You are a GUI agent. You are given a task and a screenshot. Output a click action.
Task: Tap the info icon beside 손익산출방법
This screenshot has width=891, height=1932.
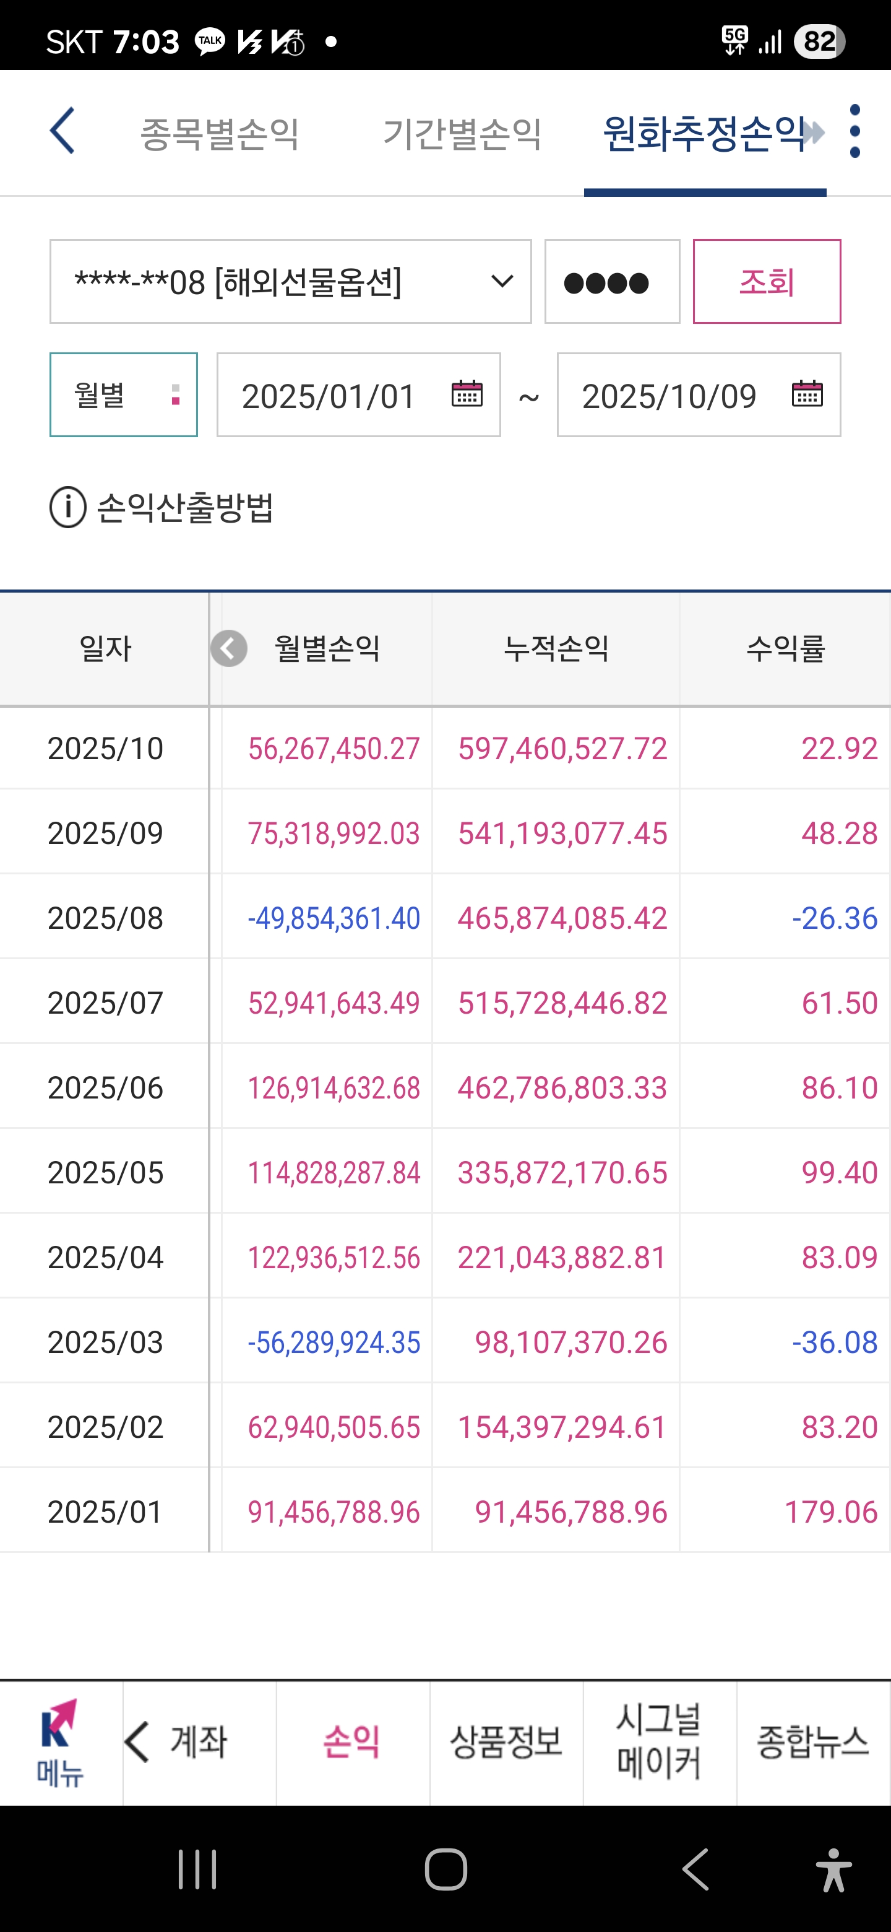click(x=68, y=508)
